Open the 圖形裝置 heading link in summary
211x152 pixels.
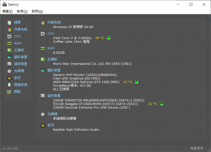click(x=54, y=70)
